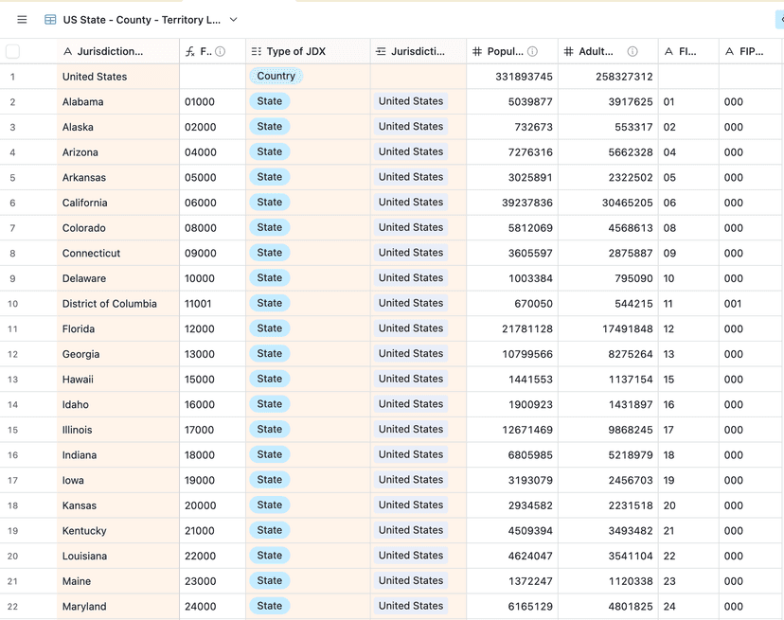Click the text icon on FIP... column
784x620 pixels.
pos(729,51)
